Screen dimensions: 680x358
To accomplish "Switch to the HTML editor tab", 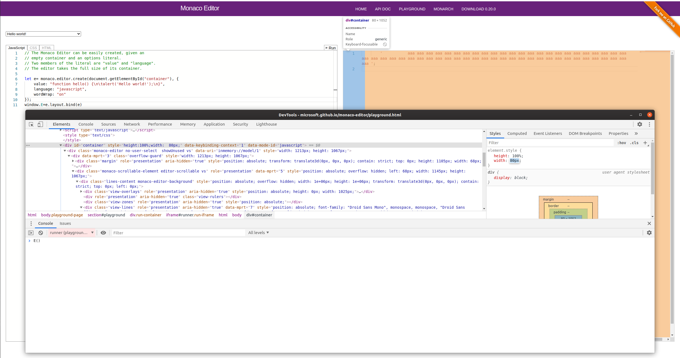I will point(46,48).
